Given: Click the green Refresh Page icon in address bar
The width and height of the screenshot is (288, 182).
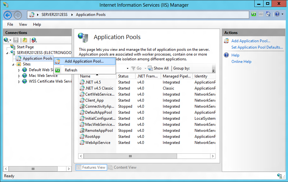Looking at the screenshot, I should [254, 14].
